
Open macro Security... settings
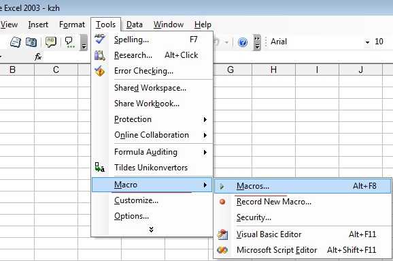(303, 217)
